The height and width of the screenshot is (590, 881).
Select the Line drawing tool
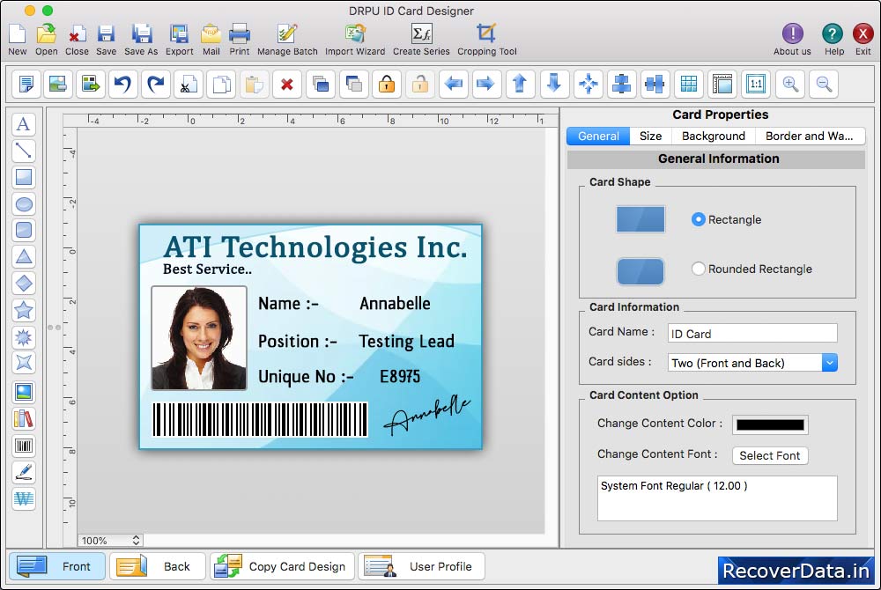click(24, 151)
